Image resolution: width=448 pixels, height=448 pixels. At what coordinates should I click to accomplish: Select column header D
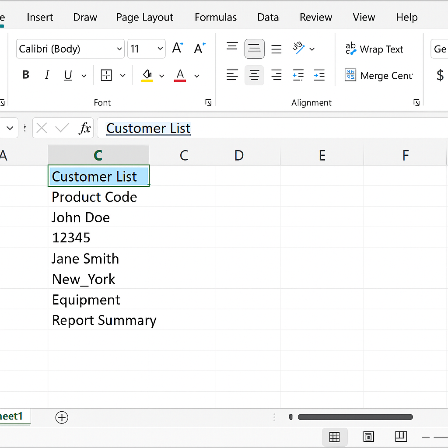coord(239,155)
